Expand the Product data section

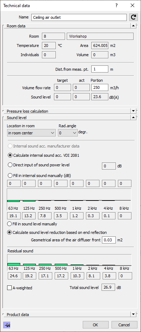coord(133,314)
